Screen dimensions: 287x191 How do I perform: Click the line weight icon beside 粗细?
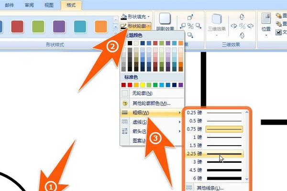(125, 112)
